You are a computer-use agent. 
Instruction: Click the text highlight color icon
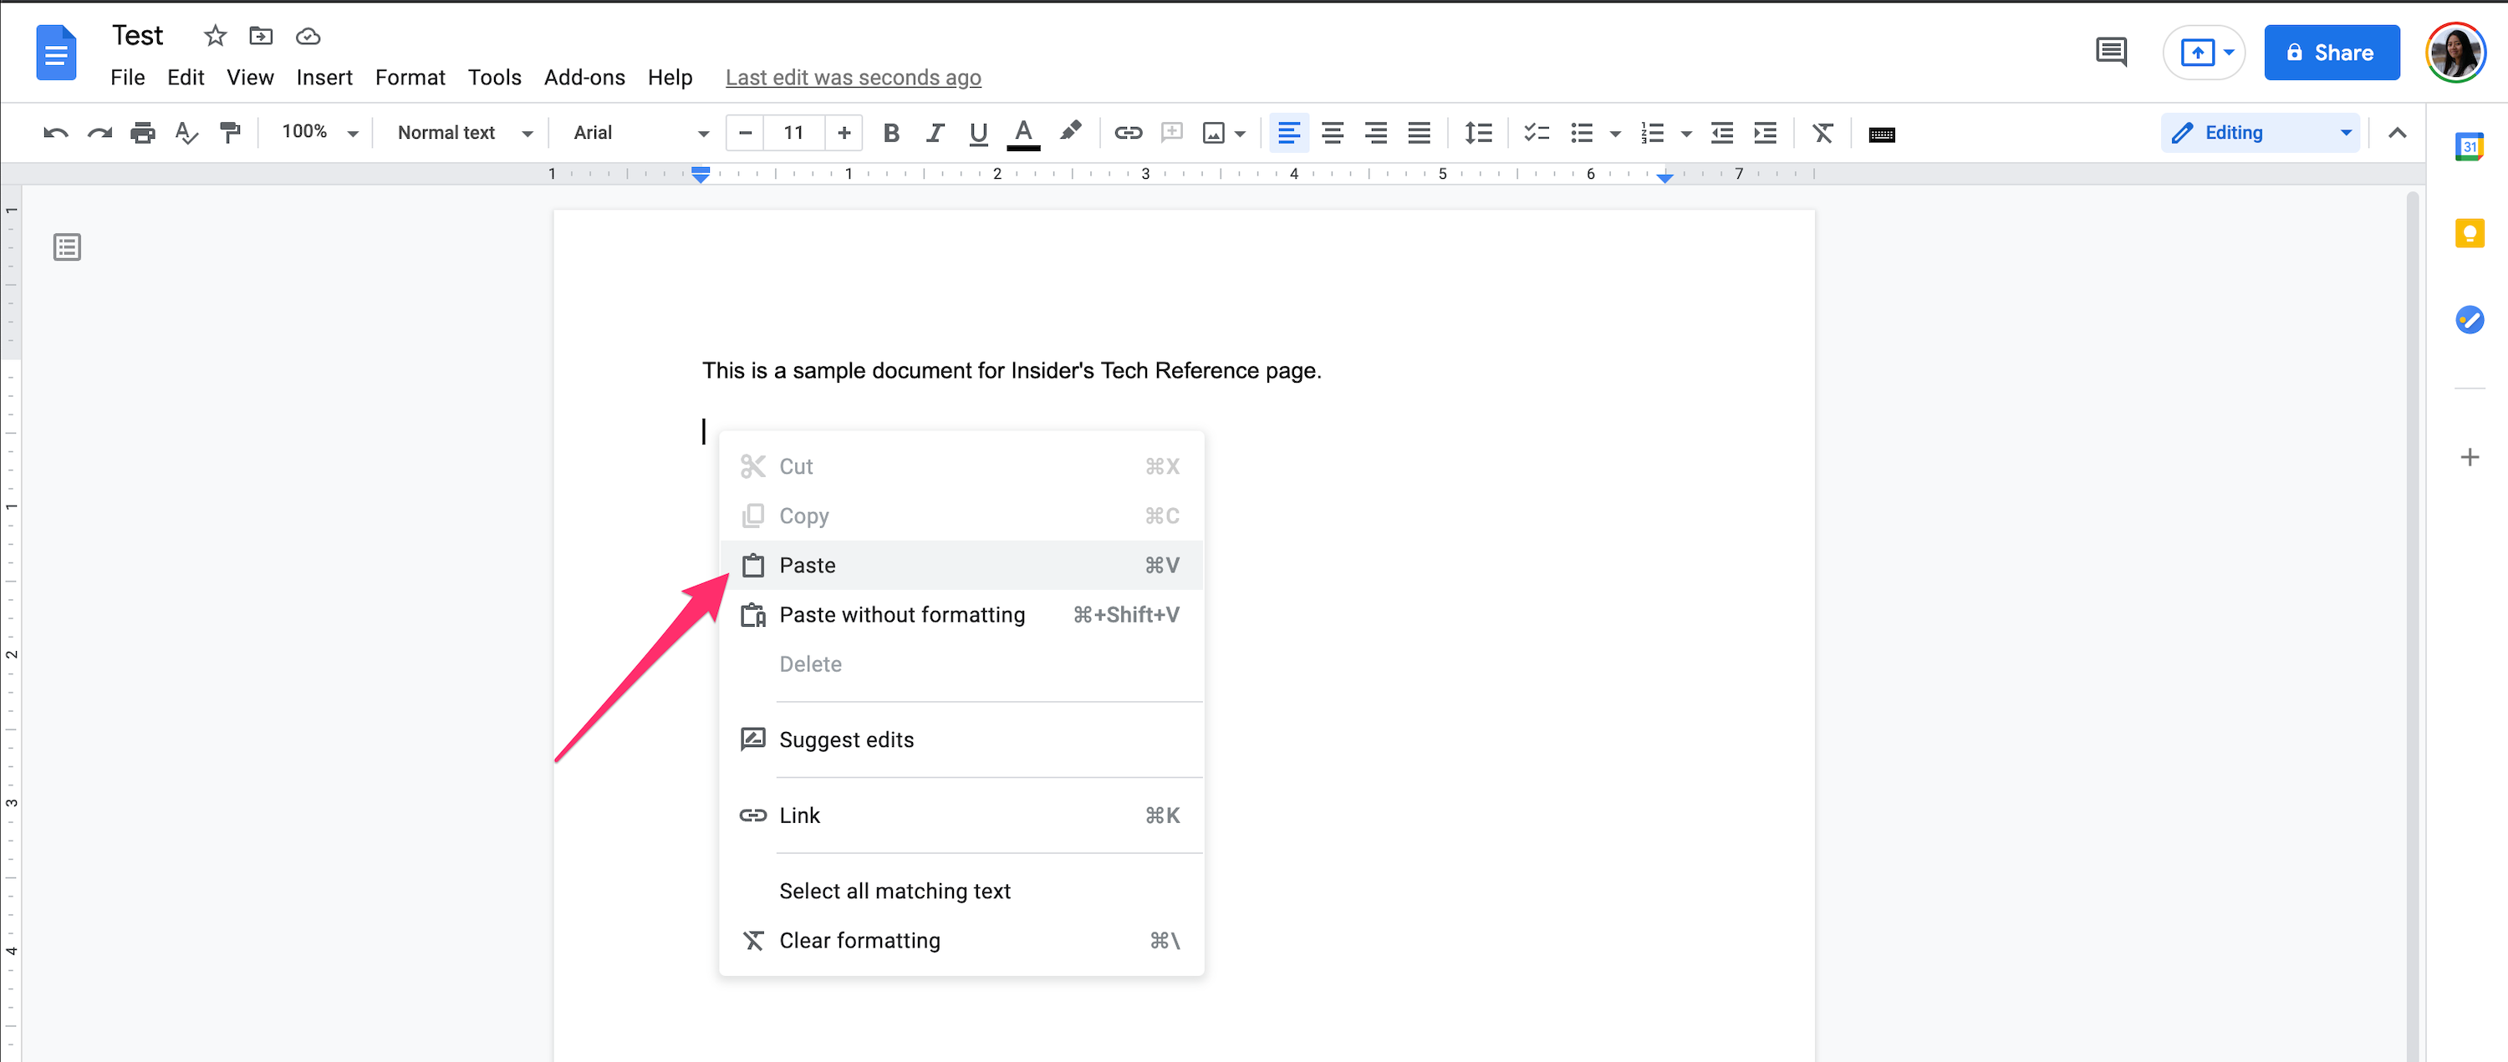coord(1068,131)
